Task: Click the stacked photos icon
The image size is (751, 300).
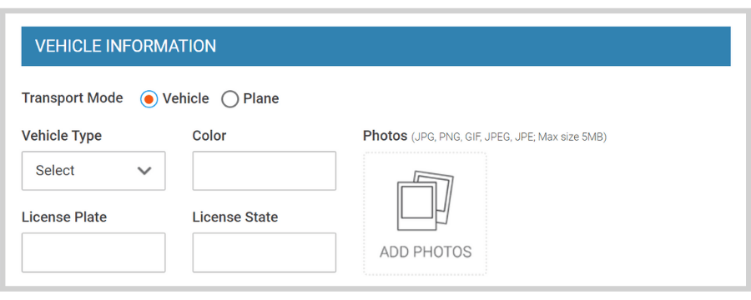Action: pos(426,201)
